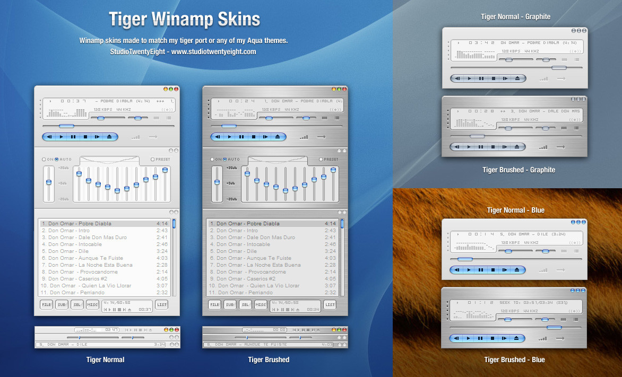Viewport: 622px width, 377px height.
Task: Click Stop in Tiger Brushed - Blue player
Action: 493,338
